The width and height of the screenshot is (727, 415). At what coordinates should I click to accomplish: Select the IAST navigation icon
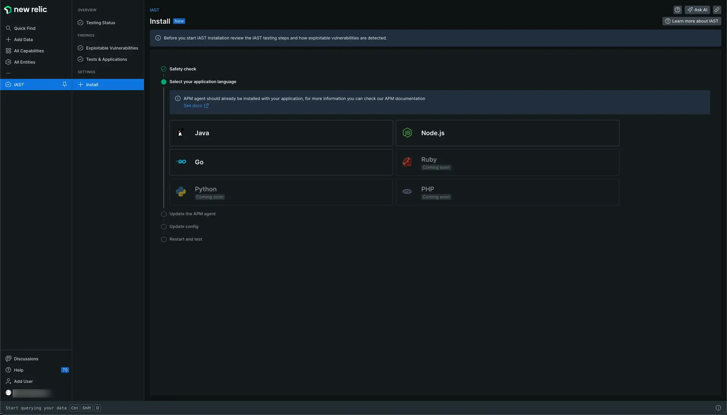coord(8,84)
